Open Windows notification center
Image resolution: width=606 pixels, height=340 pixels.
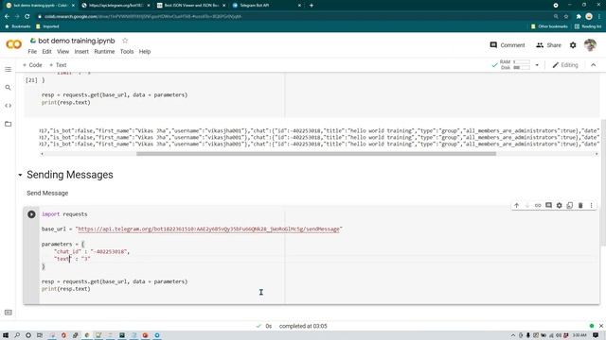[596, 335]
